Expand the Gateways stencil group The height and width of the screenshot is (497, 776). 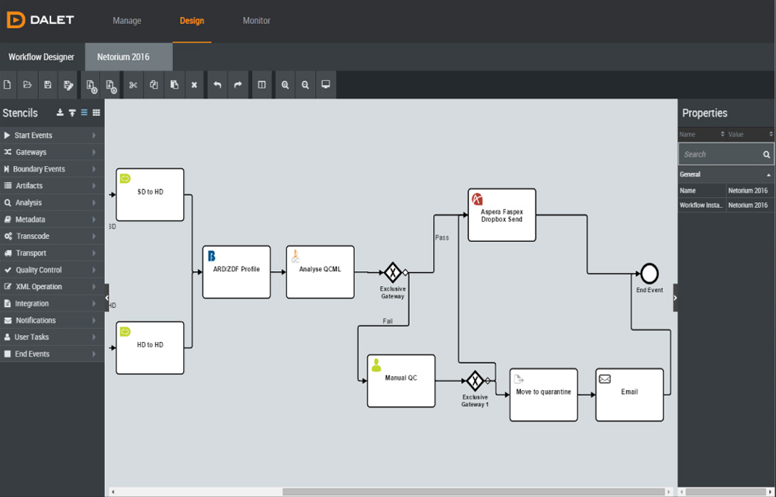pos(52,152)
